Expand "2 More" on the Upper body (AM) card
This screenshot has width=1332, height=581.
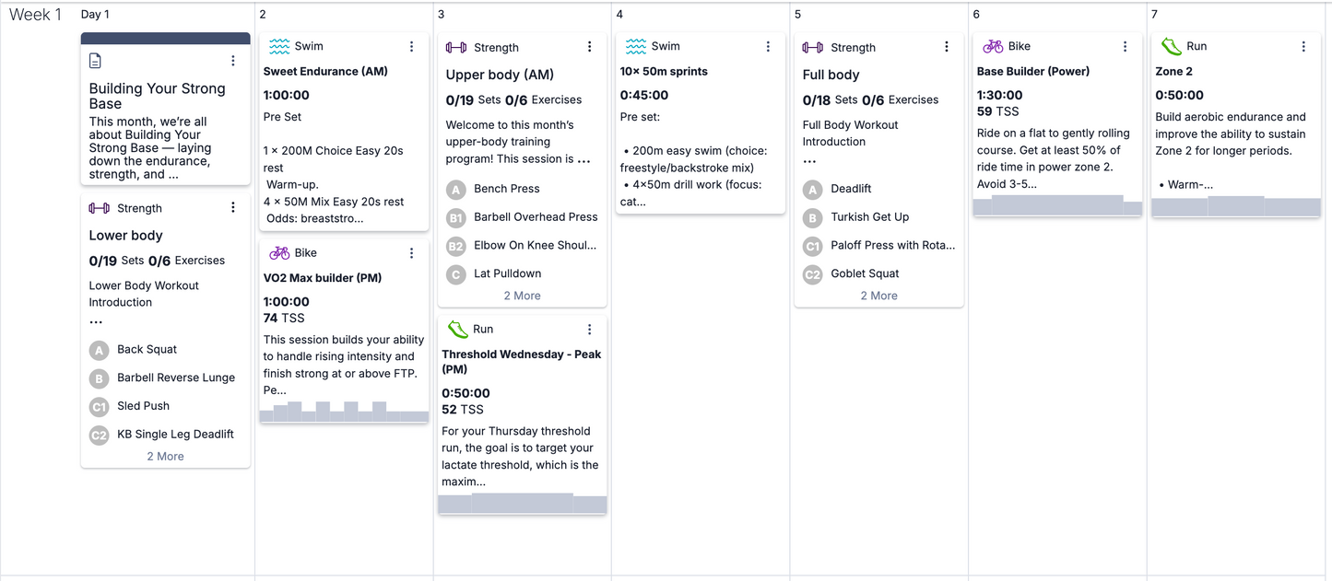pos(522,296)
